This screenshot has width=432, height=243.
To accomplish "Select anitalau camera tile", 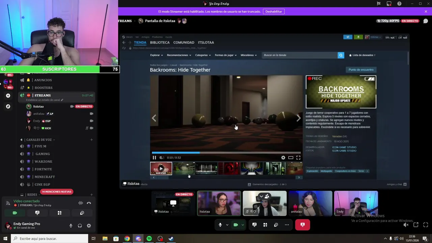I will (x=310, y=203).
